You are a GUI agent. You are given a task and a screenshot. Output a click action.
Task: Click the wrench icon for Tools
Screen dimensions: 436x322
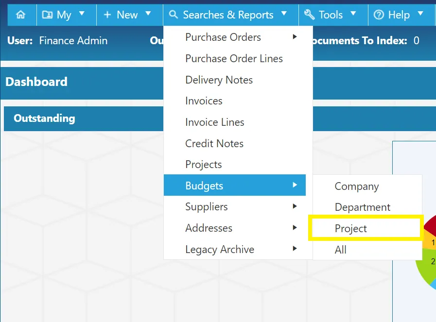(310, 15)
